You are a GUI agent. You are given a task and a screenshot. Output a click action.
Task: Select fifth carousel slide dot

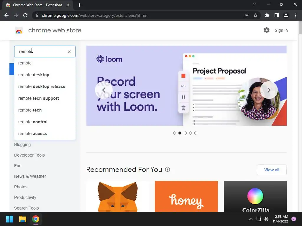(x=196, y=133)
